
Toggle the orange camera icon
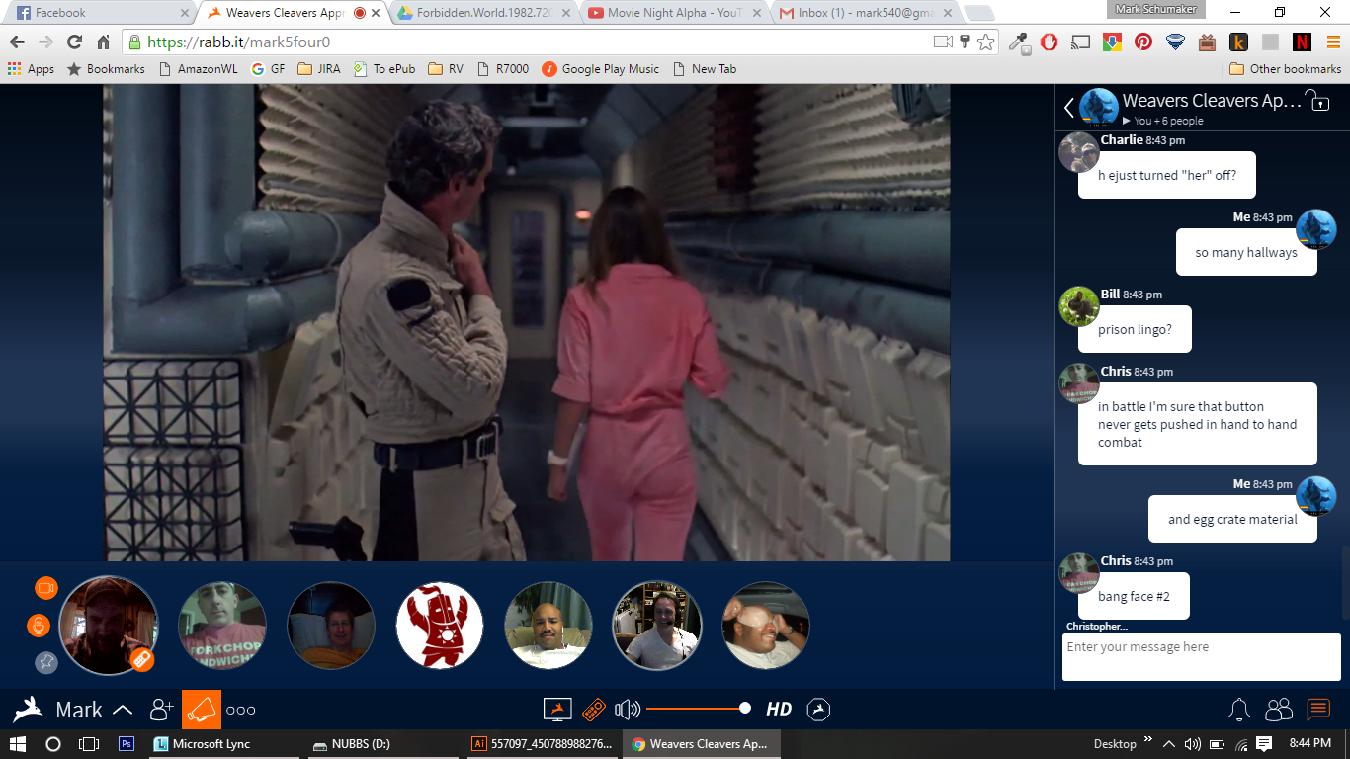46,588
